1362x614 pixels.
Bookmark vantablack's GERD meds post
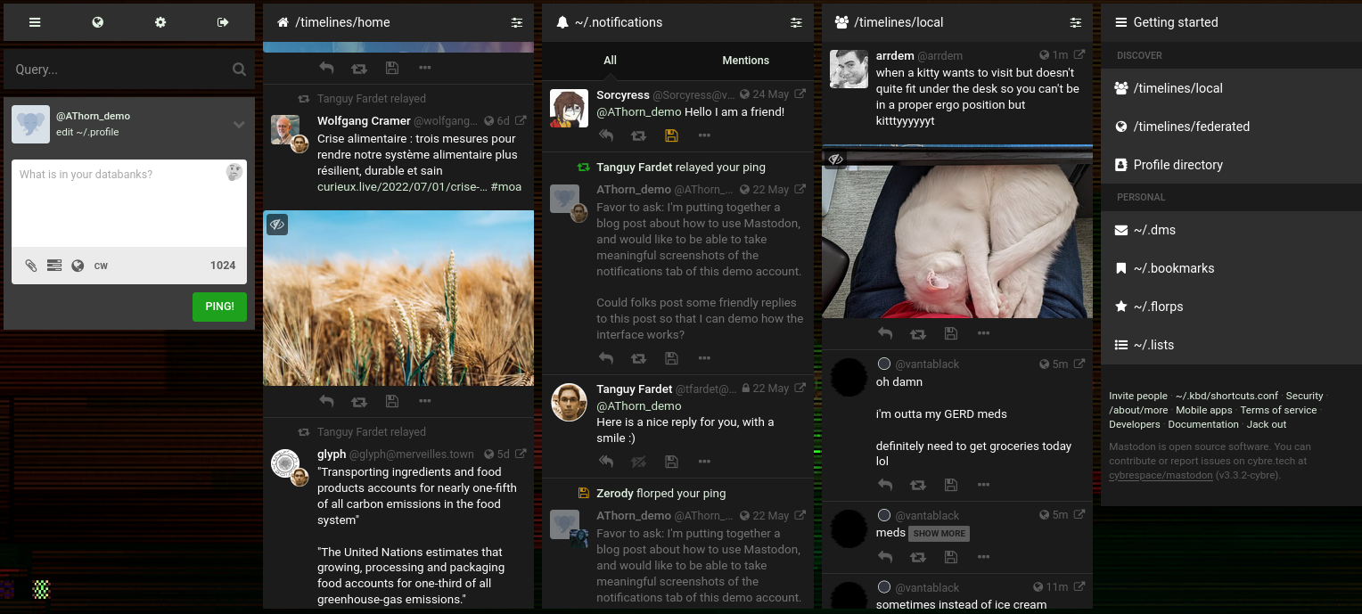click(x=950, y=485)
